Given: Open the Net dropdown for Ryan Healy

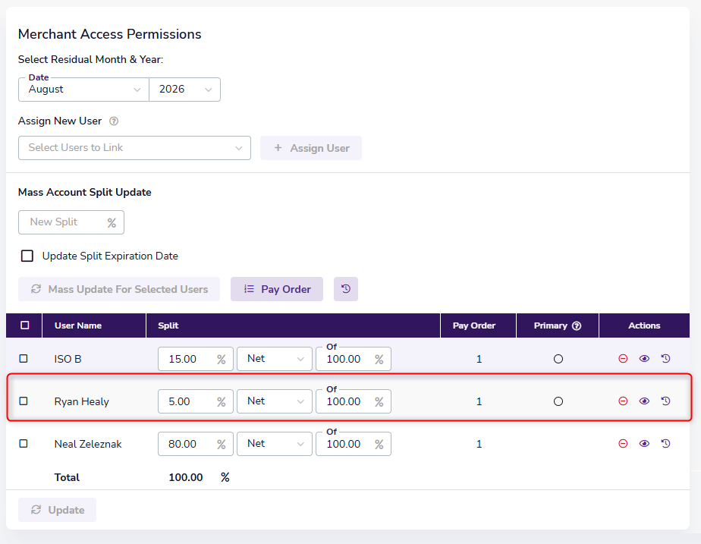Looking at the screenshot, I should pos(275,401).
